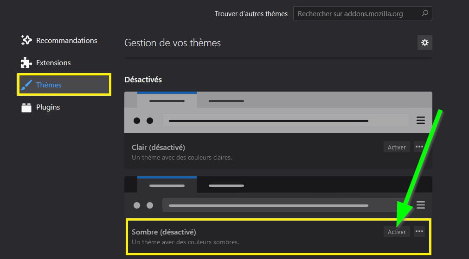Go to the Extensions category label
The image size is (469, 259).
(53, 62)
